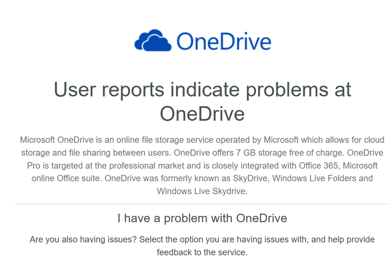Click the "7 GB storage" text

coord(259,152)
